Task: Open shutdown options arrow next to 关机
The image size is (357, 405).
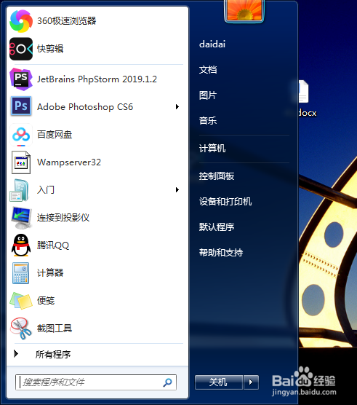Action: coord(251,382)
